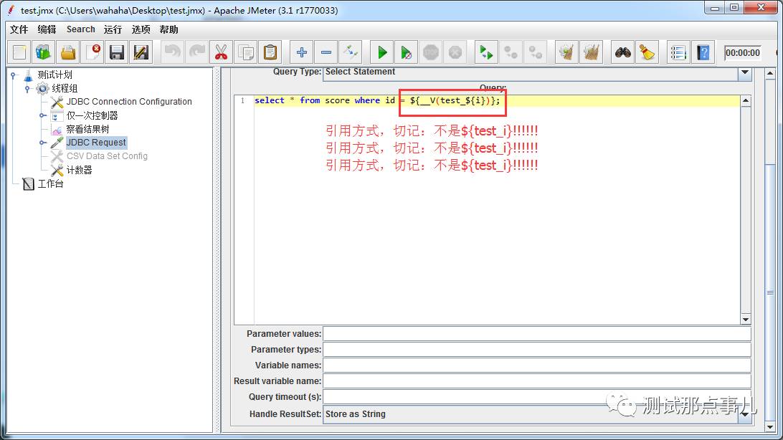The image size is (783, 440).
Task: Collapse all nodes with the minus icon
Action: 326,52
